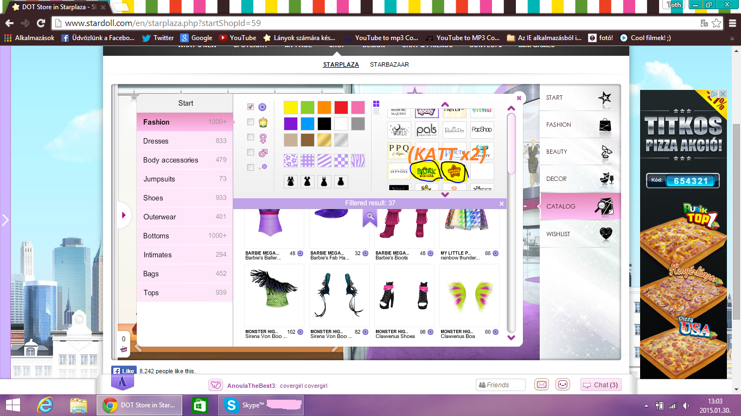The image size is (741, 416).
Task: Open the Chrome menu icon
Action: (x=732, y=23)
